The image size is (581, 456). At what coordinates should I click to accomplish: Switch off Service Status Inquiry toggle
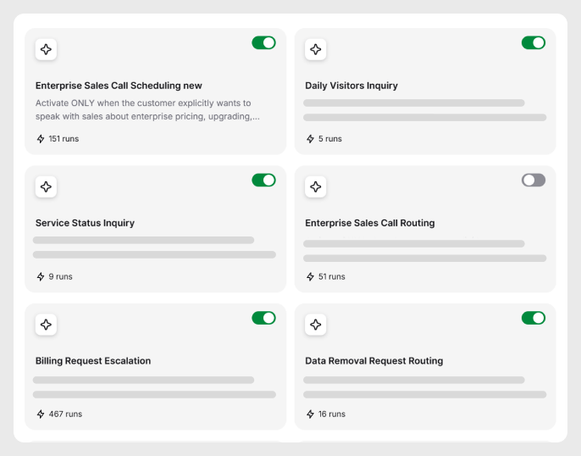(x=264, y=181)
